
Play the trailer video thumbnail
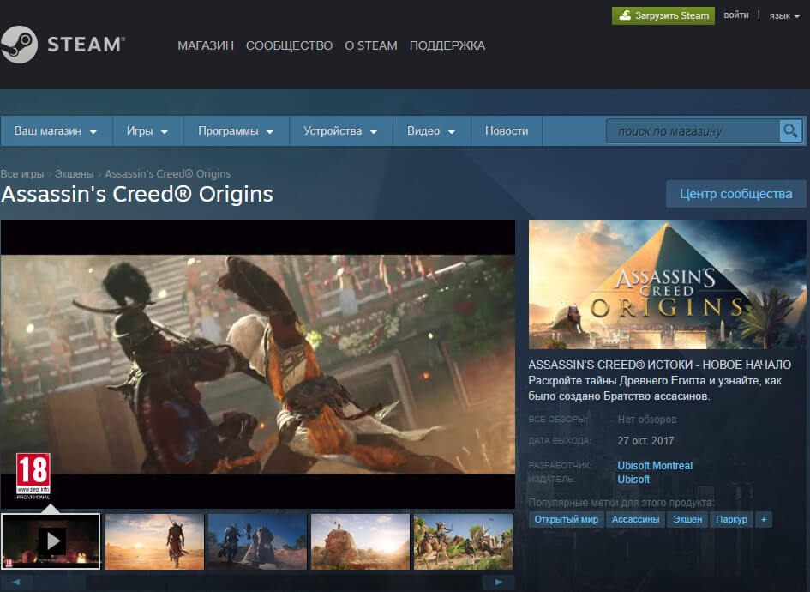coord(51,541)
